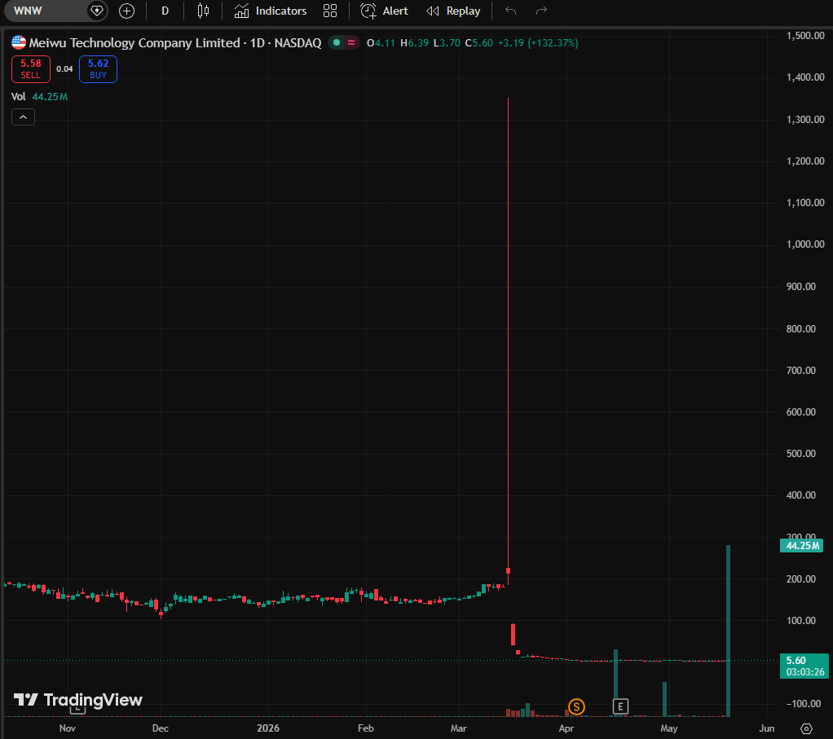
Task: Collapse the indicator legend chevron
Action: (24, 117)
